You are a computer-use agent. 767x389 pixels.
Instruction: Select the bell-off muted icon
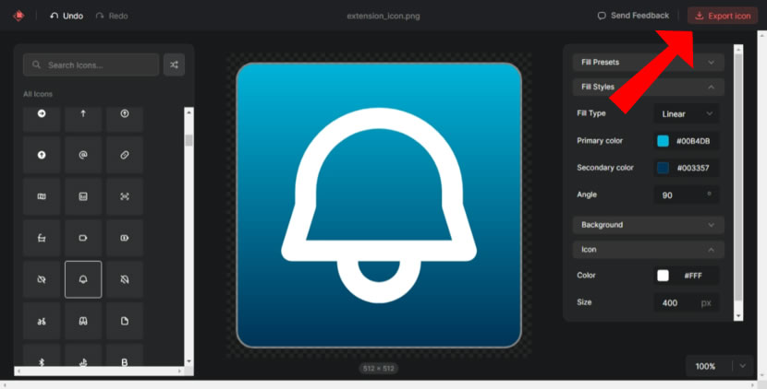click(125, 279)
